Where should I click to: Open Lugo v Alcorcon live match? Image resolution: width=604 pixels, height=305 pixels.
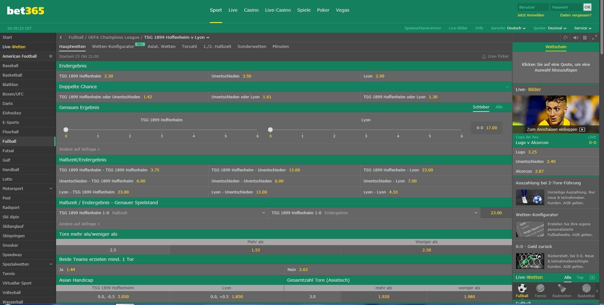(556, 140)
